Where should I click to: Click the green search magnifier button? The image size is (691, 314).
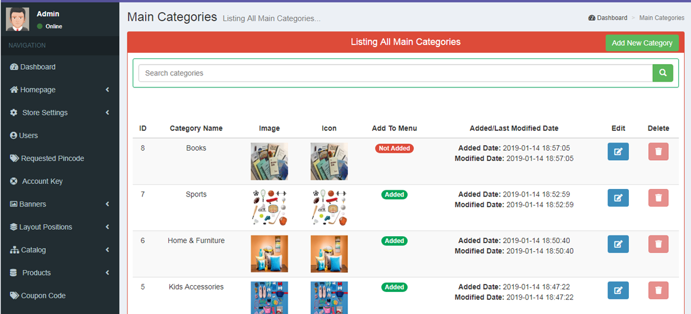pyautogui.click(x=663, y=73)
